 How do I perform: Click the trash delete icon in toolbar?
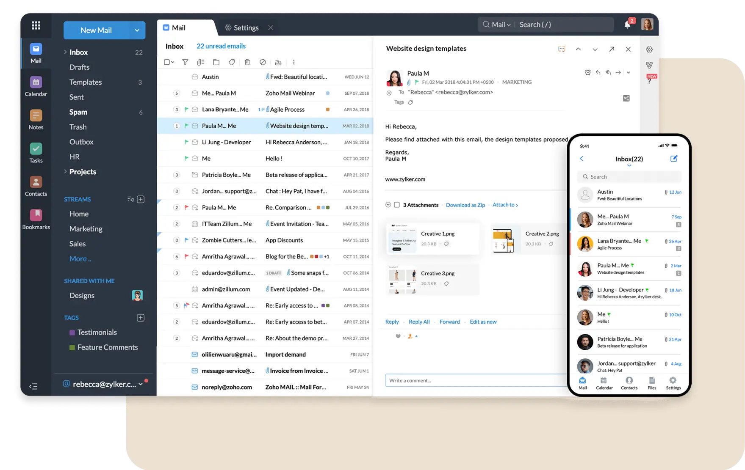pos(247,62)
